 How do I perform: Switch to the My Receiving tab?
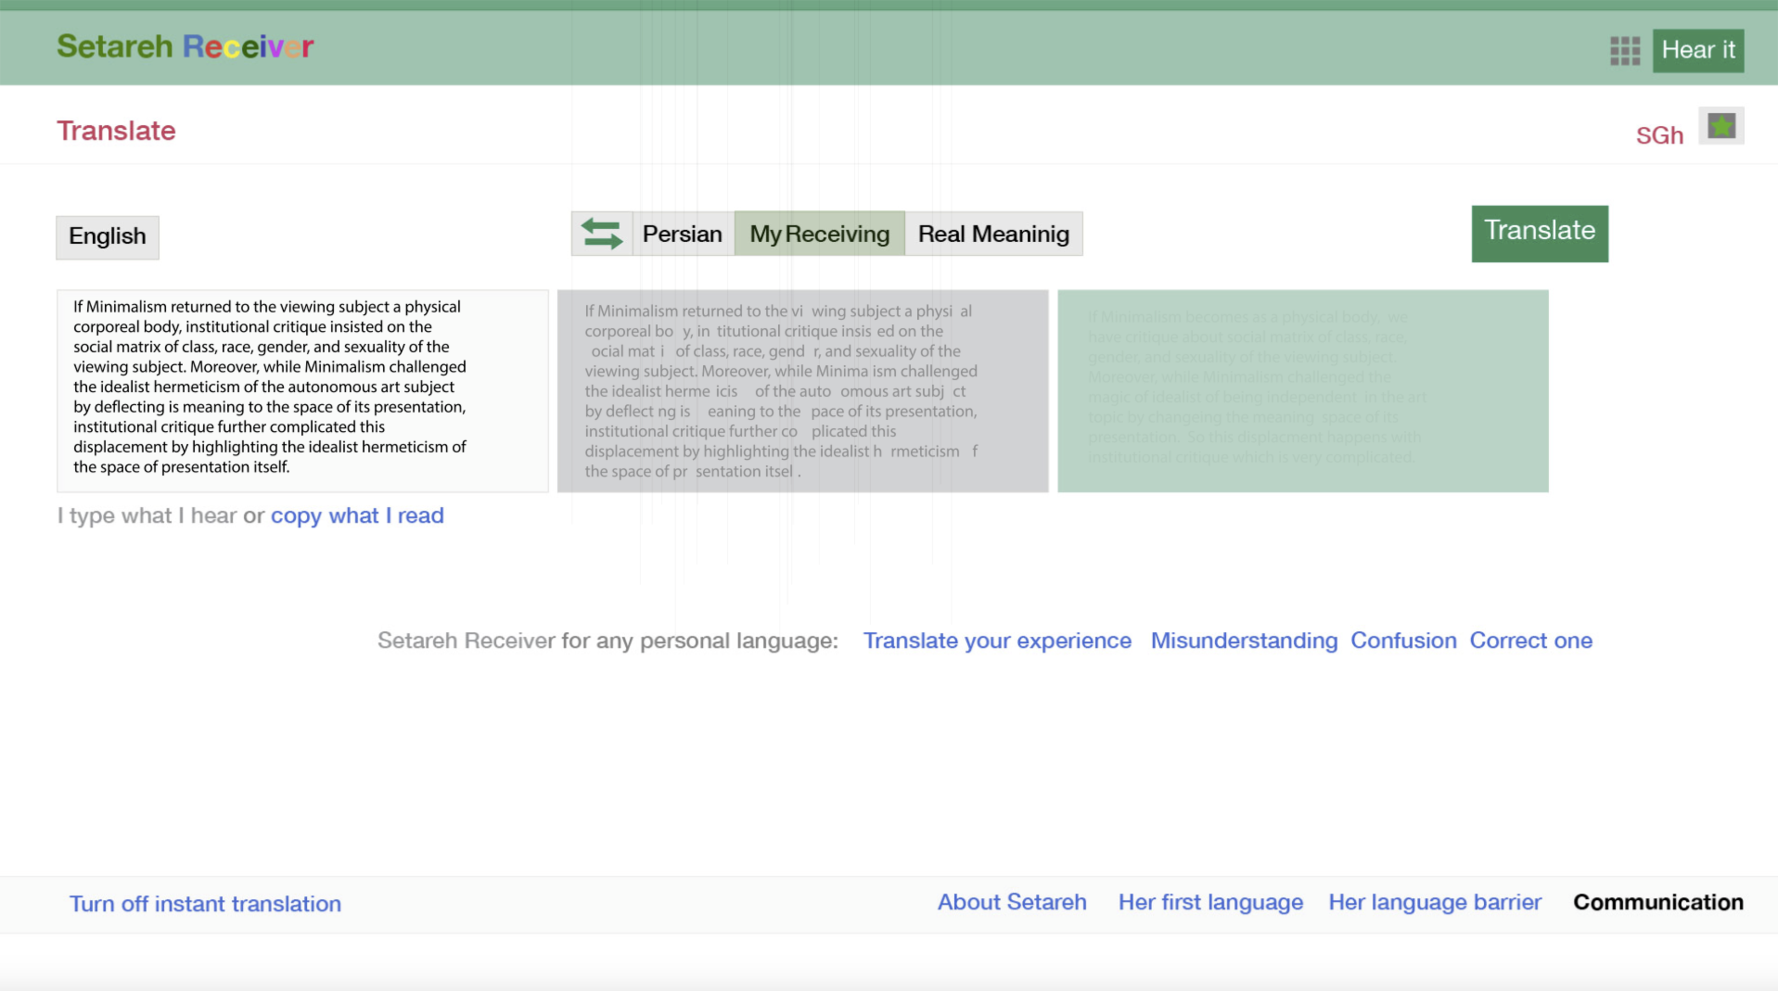point(819,234)
